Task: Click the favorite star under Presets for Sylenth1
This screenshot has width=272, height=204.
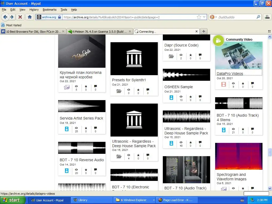Action: click(x=138, y=90)
